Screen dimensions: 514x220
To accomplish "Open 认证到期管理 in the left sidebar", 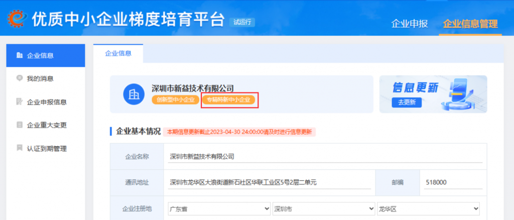I will tap(46, 149).
